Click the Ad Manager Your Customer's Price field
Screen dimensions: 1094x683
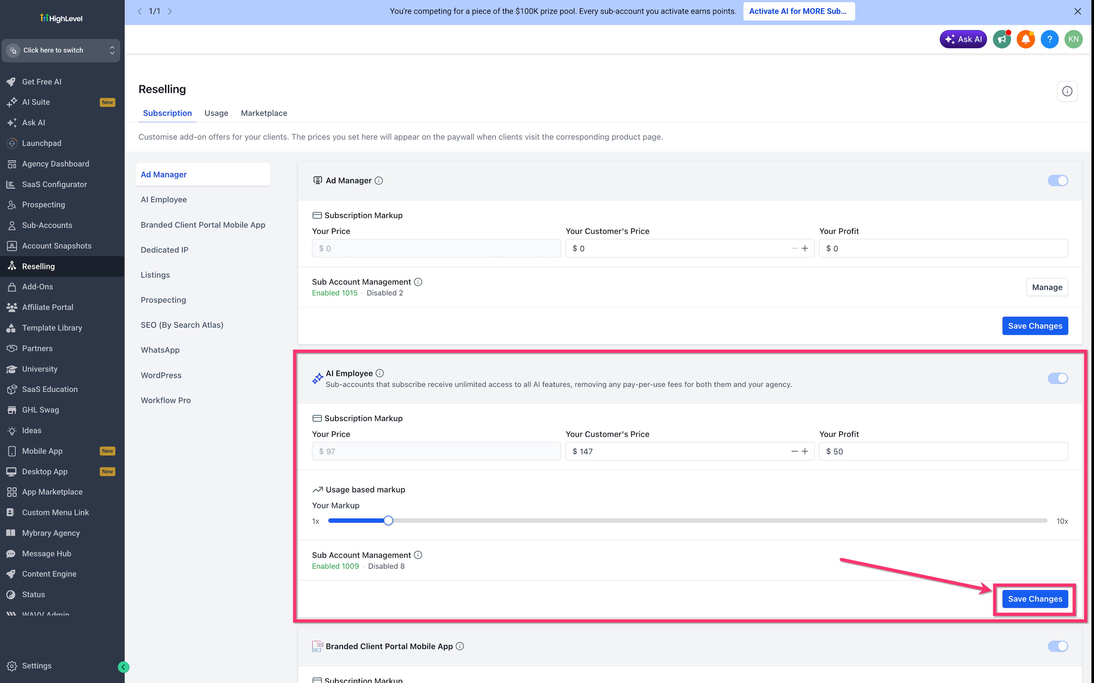tap(690, 248)
